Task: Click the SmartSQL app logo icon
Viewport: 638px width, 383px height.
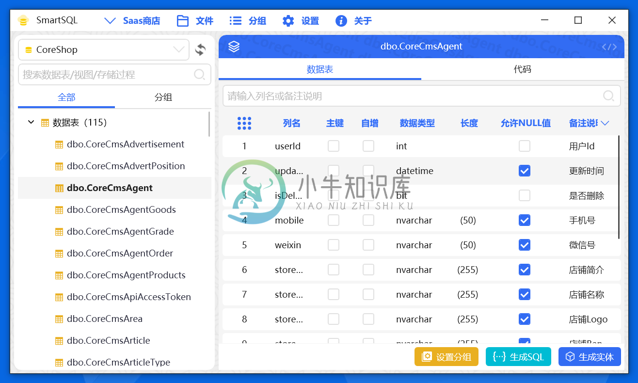Action: point(23,20)
